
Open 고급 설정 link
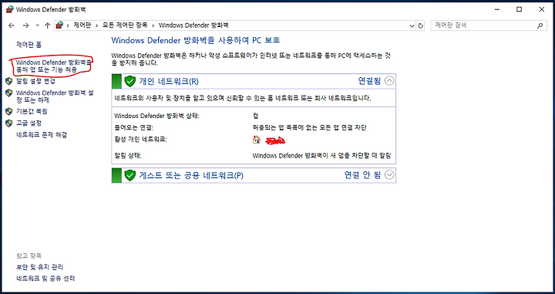(29, 123)
